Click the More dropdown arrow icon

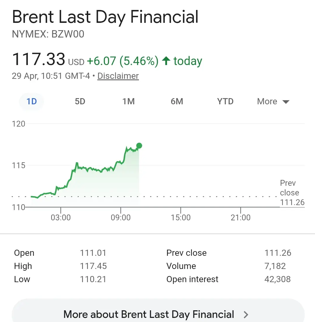(286, 102)
